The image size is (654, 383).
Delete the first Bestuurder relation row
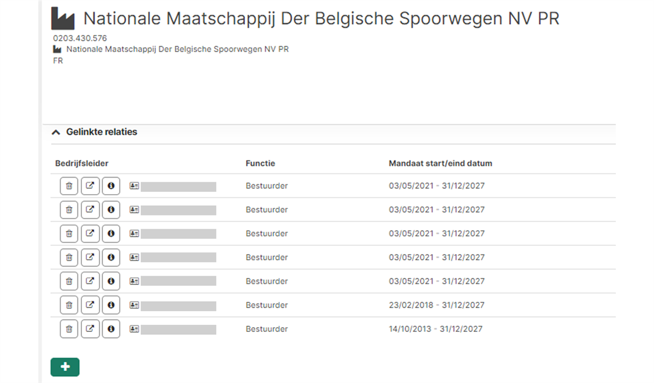(x=69, y=186)
